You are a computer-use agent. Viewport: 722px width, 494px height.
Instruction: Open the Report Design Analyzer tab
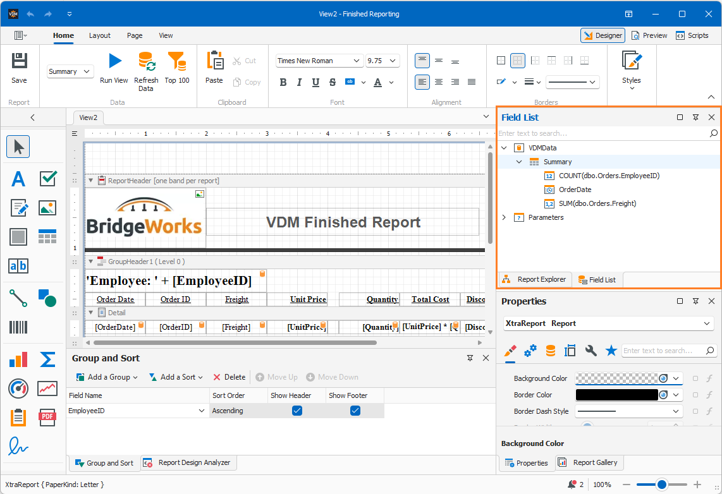(x=189, y=462)
